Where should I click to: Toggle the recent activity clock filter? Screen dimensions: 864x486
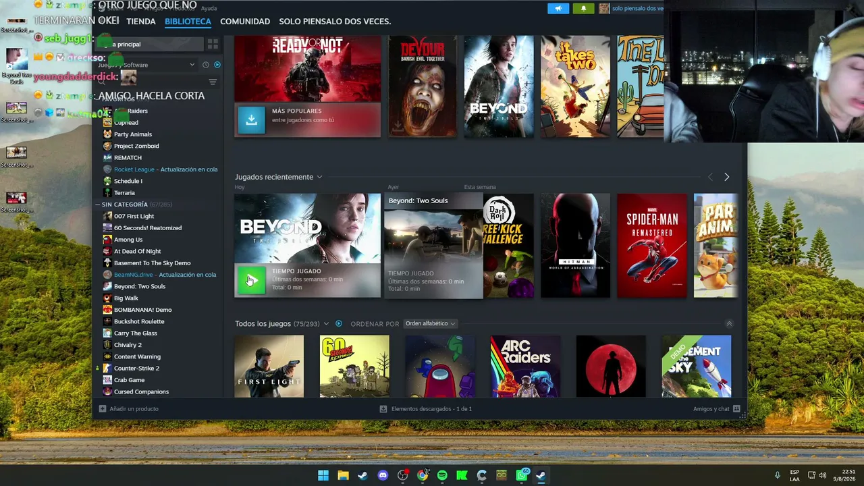206,65
